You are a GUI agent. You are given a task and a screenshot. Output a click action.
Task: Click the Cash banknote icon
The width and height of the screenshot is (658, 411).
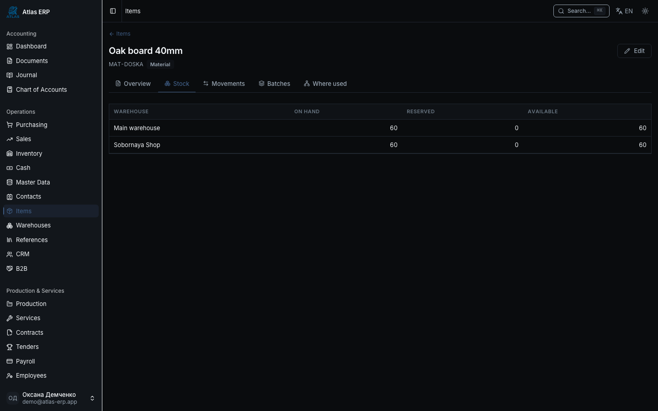(x=10, y=168)
